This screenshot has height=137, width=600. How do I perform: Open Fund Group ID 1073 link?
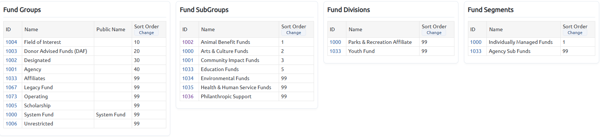click(11, 96)
